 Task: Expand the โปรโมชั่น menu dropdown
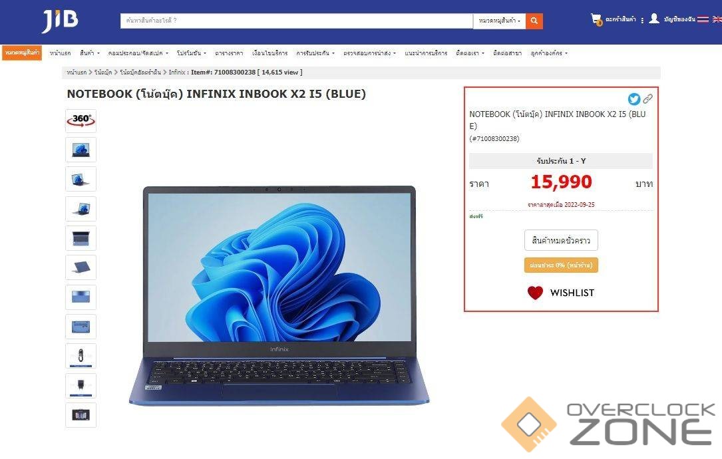click(192, 53)
